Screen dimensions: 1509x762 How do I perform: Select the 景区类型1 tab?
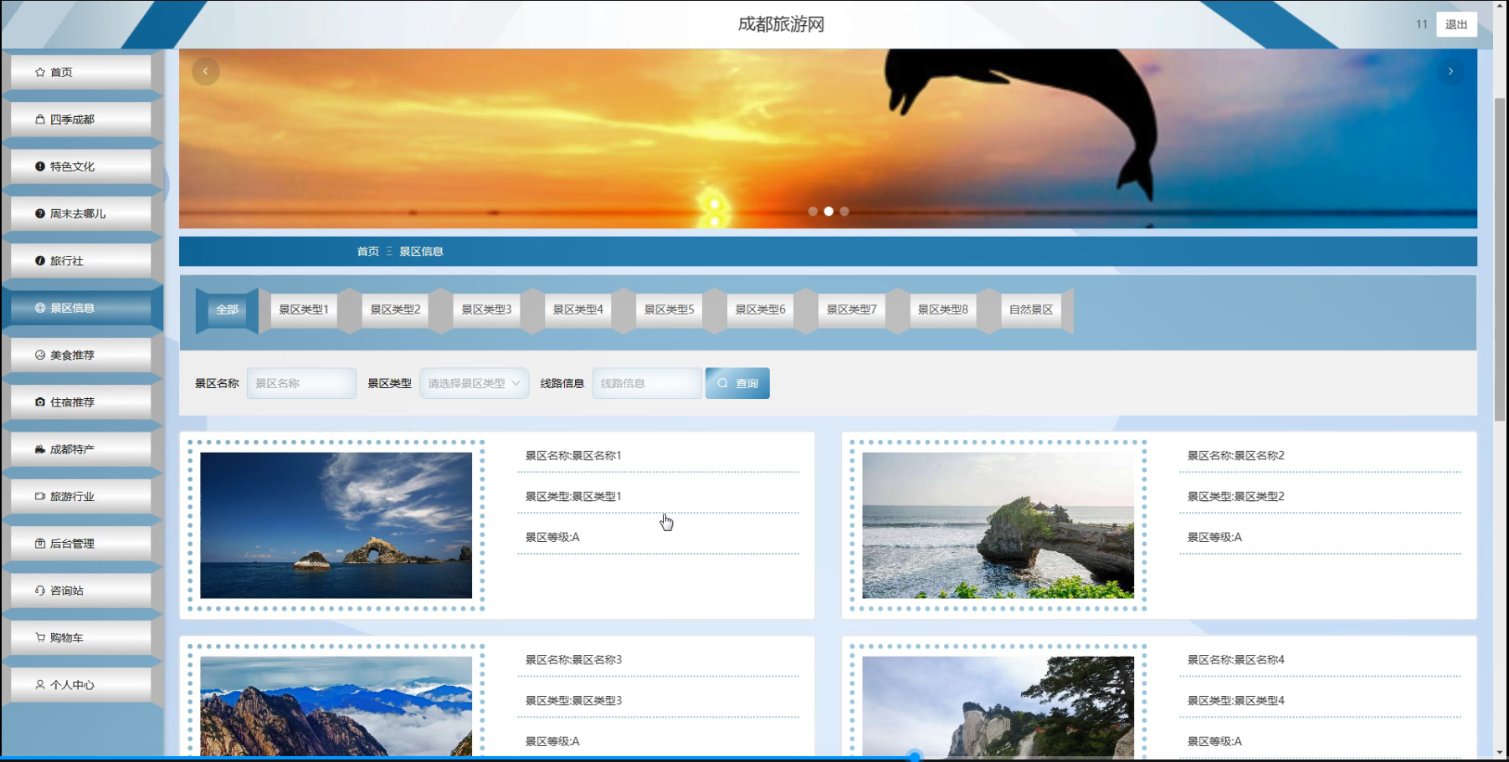pyautogui.click(x=303, y=309)
